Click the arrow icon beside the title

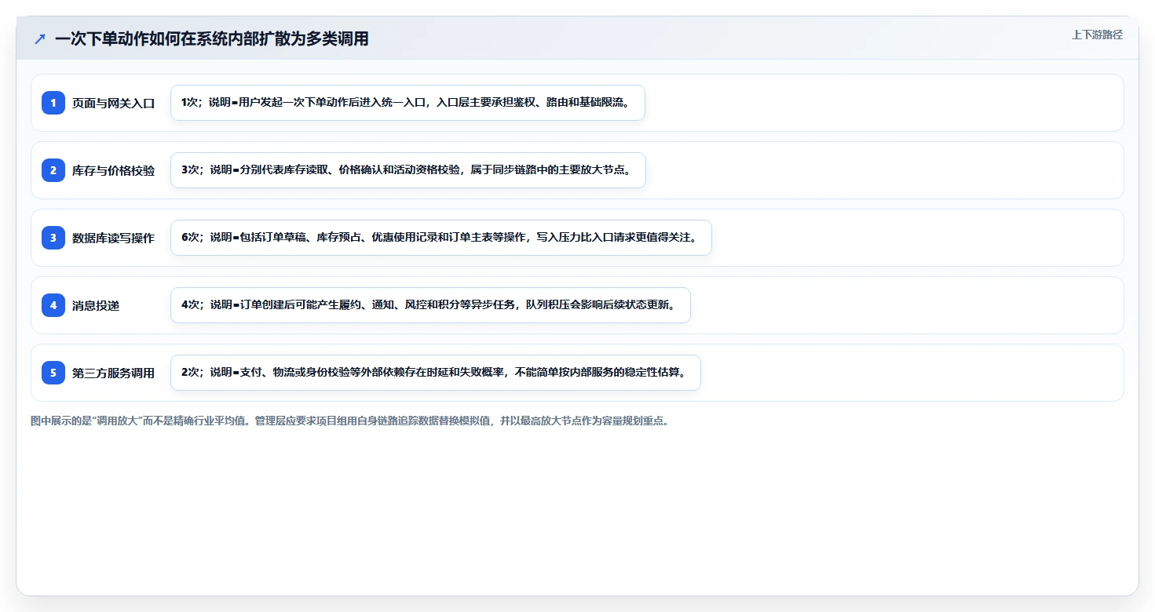[40, 38]
